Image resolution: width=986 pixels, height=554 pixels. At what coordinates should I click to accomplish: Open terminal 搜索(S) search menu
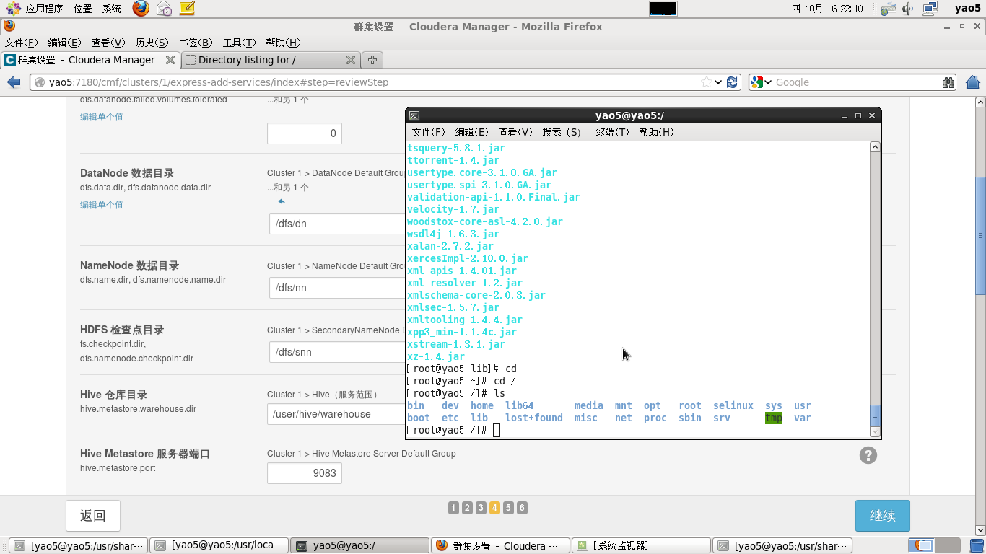pyautogui.click(x=562, y=132)
